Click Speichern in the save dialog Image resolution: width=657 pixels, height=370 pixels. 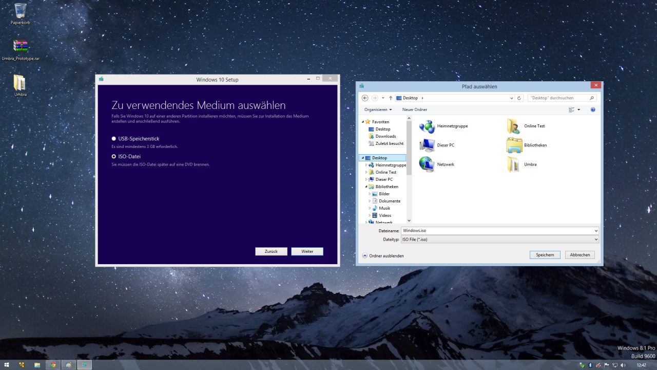(x=545, y=255)
